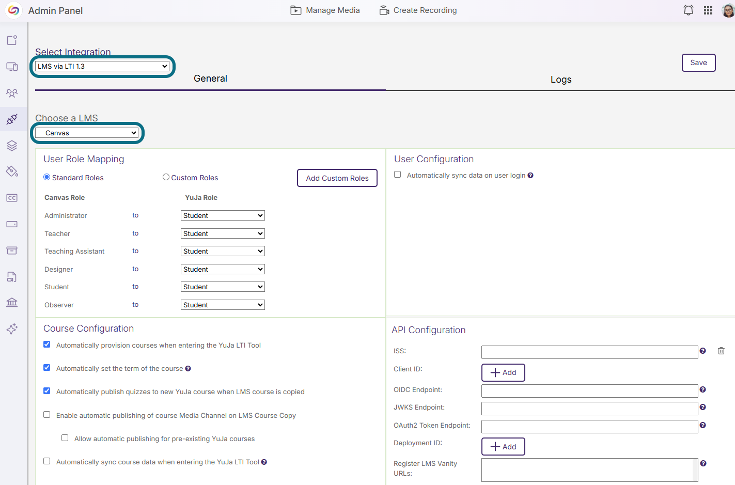Click help icon next to ISS field
Viewport: 735px width, 485px height.
coord(702,351)
